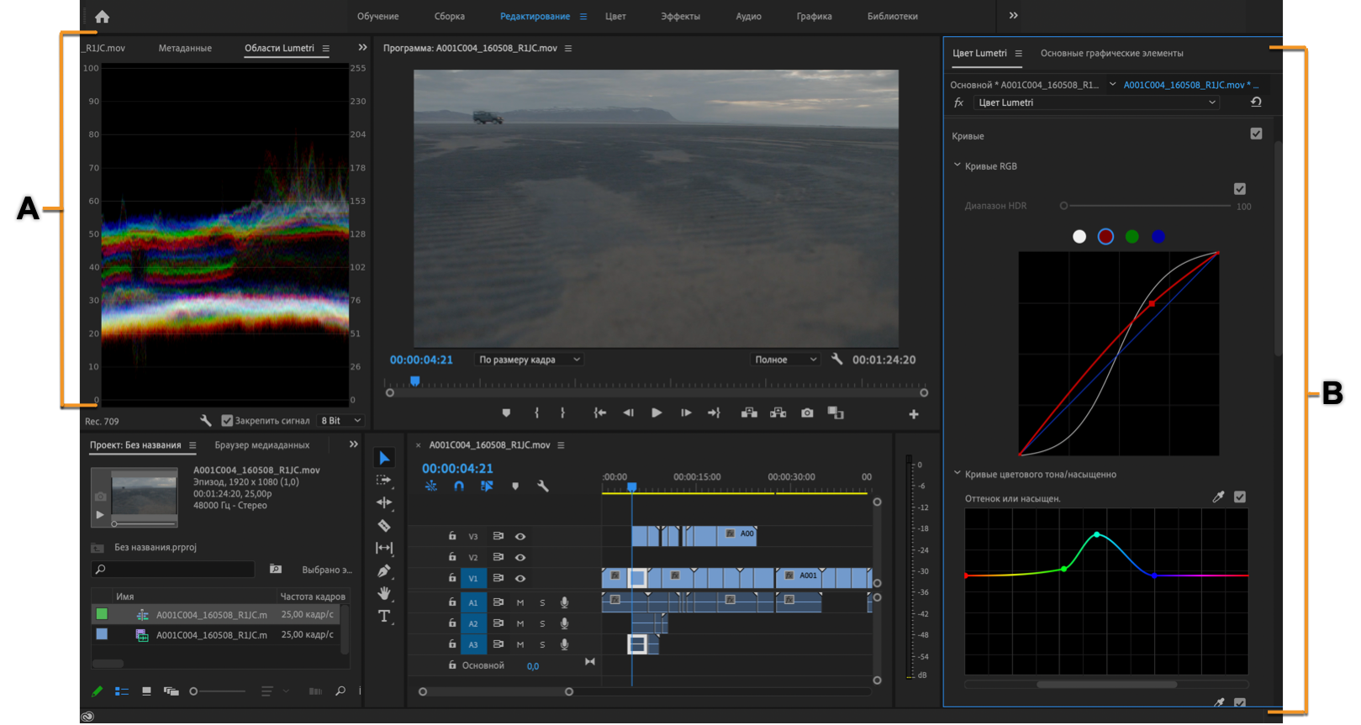
Task: Open 'Цвет Lumetri' panel menu
Action: [1018, 53]
